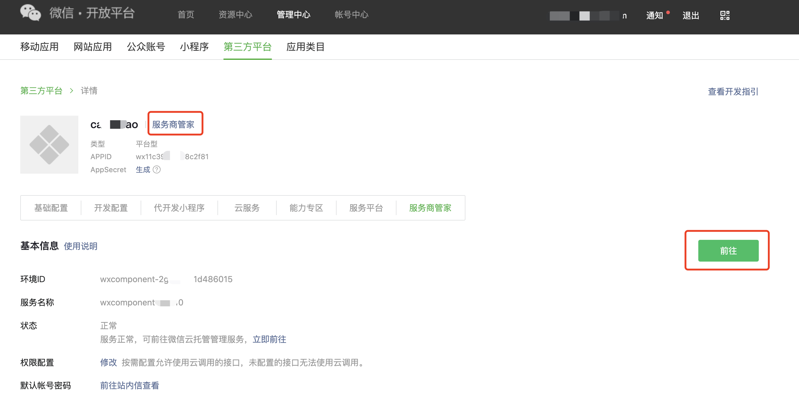Click the account name in header
Viewport: 799px width, 409px height.
click(x=588, y=15)
